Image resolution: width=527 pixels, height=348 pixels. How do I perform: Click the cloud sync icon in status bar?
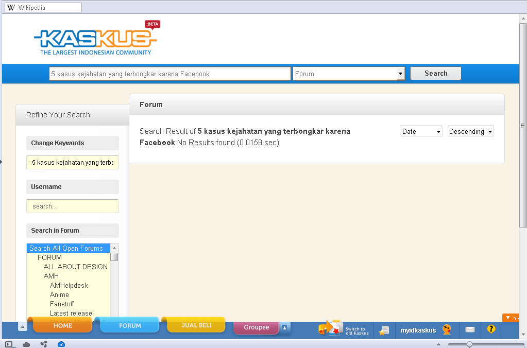pos(26,344)
